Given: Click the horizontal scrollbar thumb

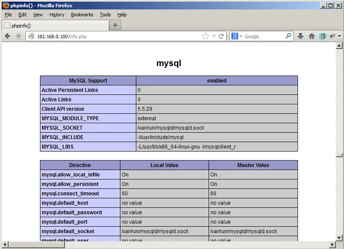Looking at the screenshot, I should [x=37, y=244].
